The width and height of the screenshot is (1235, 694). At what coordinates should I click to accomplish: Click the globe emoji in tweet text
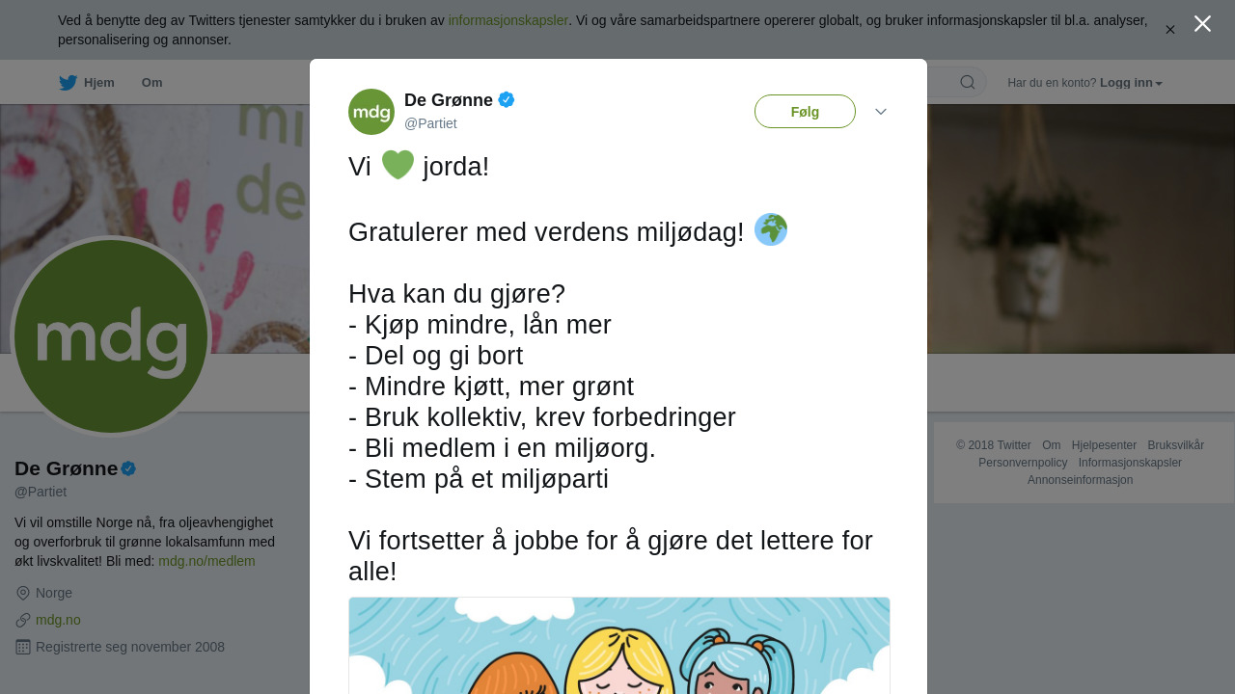pyautogui.click(x=771, y=229)
